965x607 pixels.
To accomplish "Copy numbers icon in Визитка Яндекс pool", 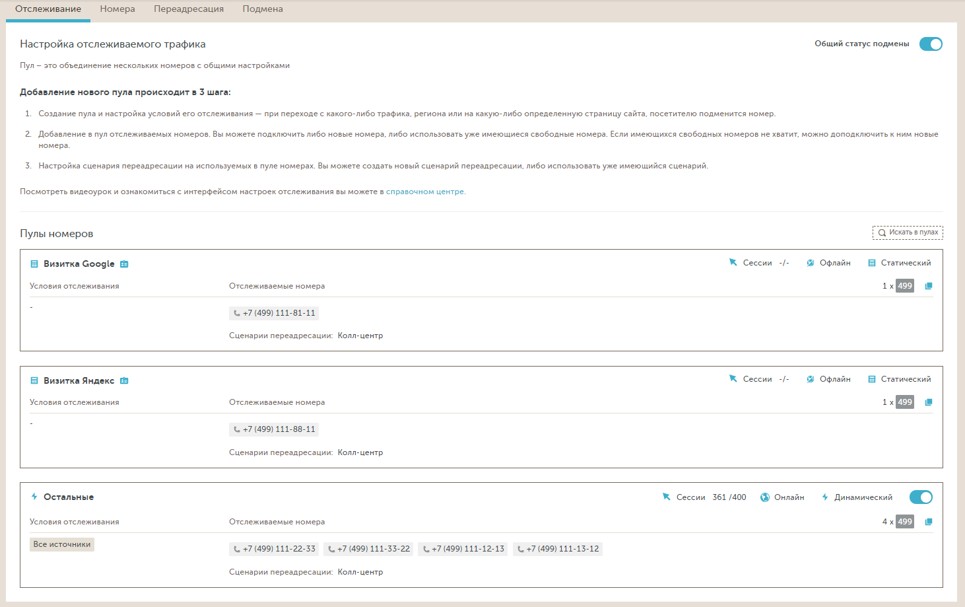I will 929,402.
